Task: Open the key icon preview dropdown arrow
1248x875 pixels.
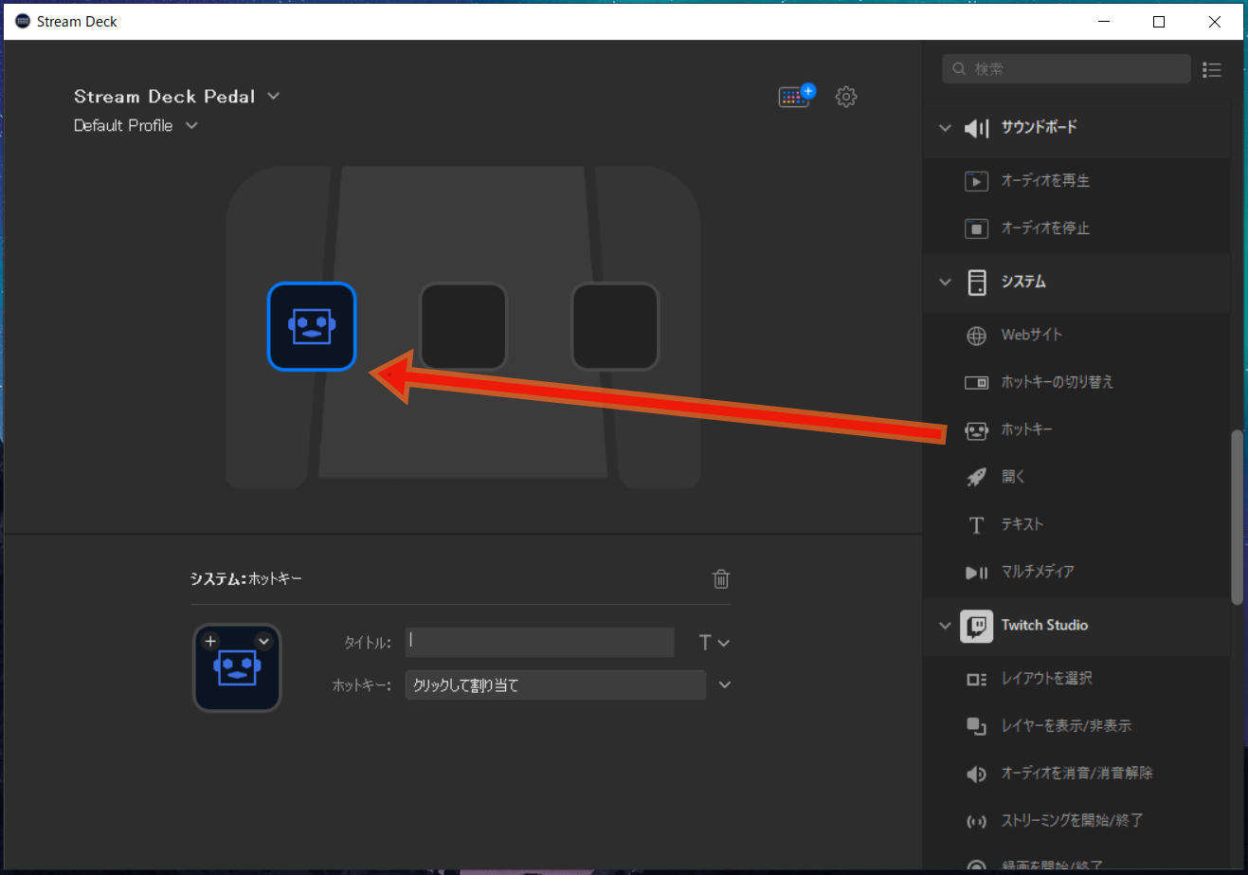Action: [x=263, y=641]
